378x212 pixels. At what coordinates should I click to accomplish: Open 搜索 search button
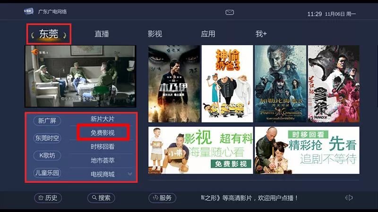(101, 198)
